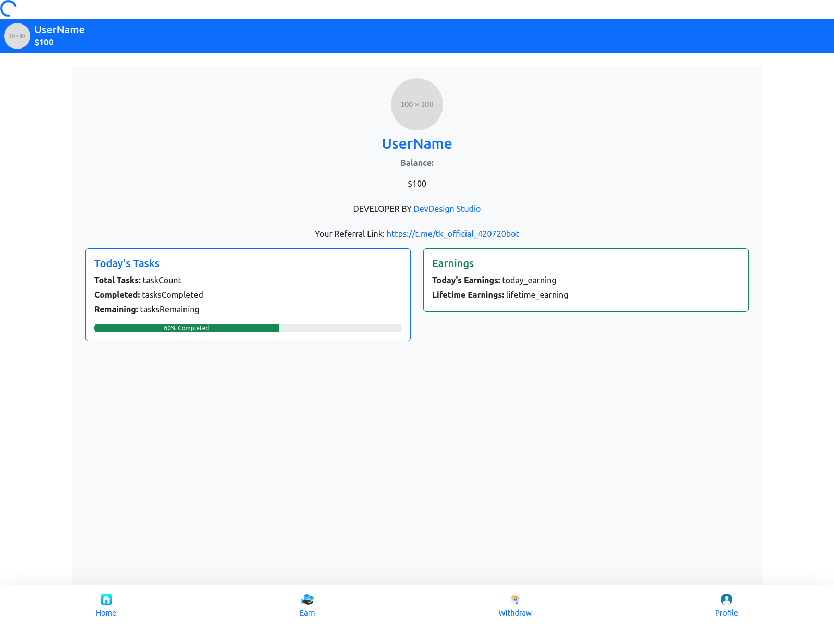Image resolution: width=834 pixels, height=626 pixels.
Task: Click the loading spinner at the top-left
Action: [x=8, y=8]
